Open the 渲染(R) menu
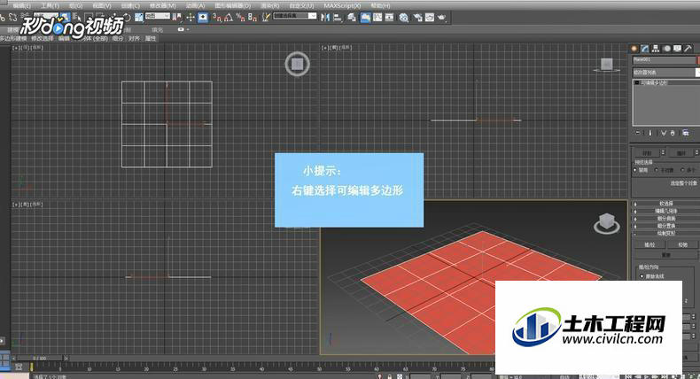The height and width of the screenshot is (379, 700). click(269, 6)
